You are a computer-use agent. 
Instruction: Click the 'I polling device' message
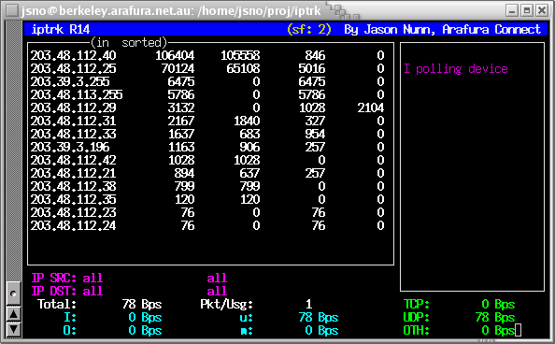coord(456,69)
